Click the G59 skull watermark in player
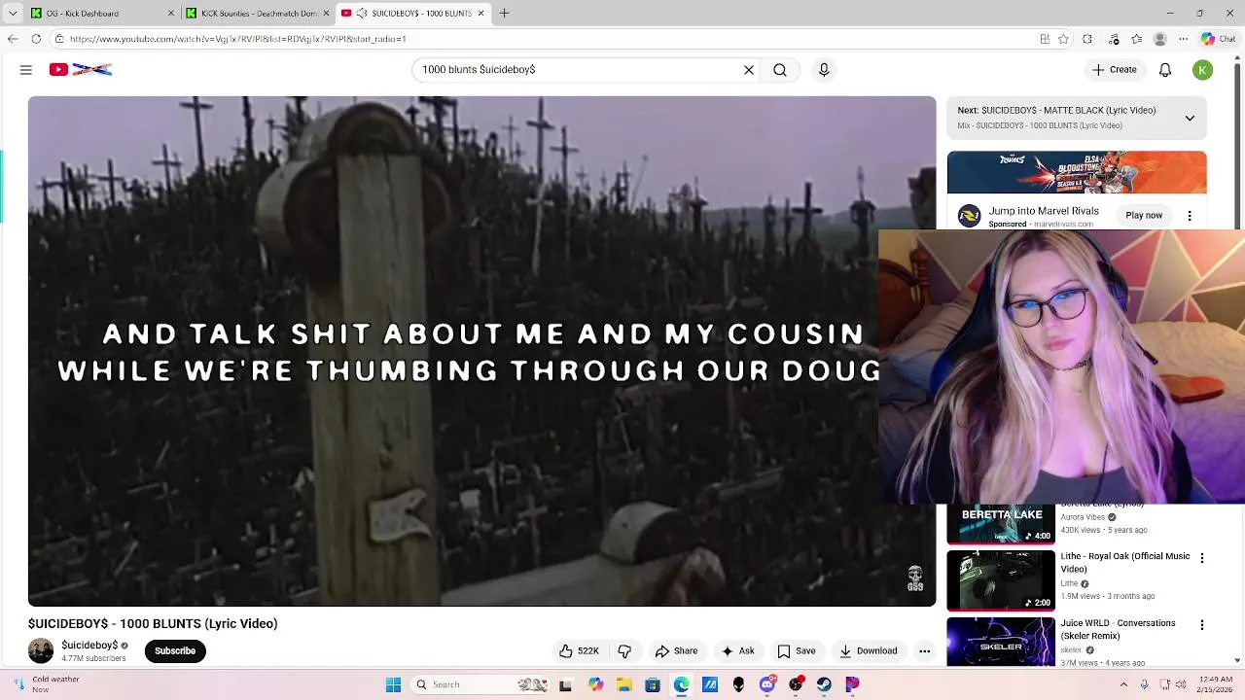 [x=915, y=579]
